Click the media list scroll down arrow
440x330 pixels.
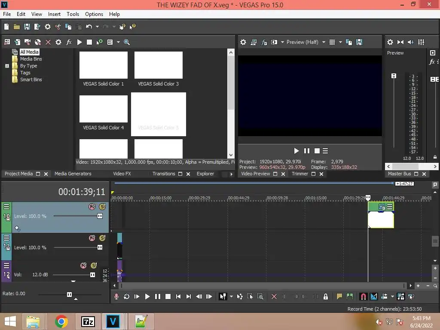point(231,155)
